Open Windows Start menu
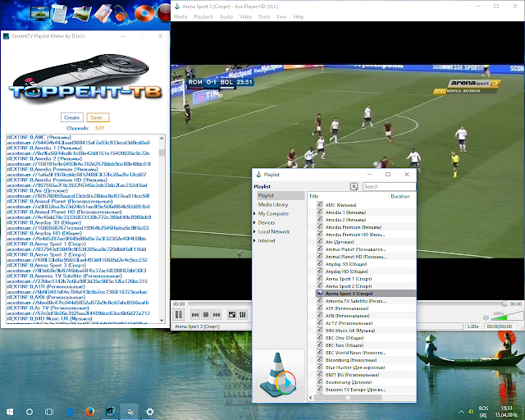The height and width of the screenshot is (420, 525). (x=10, y=412)
